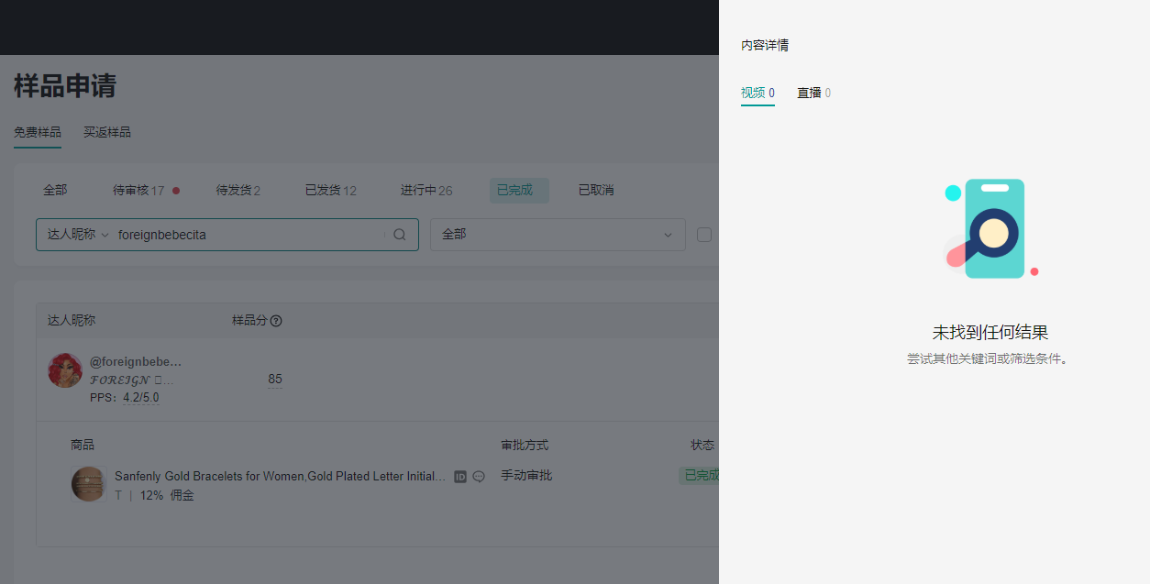This screenshot has width=1150, height=584.
Task: Switch back to the 免费样品 tab
Action: click(37, 132)
